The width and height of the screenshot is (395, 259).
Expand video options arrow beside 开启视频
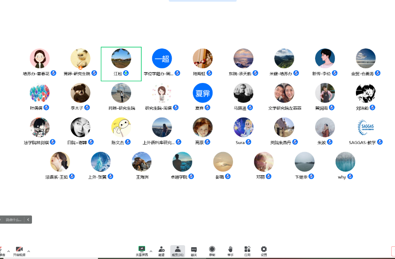[29, 251]
